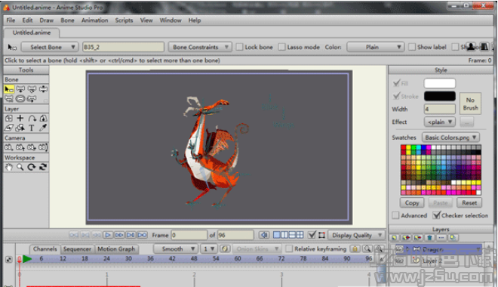The width and height of the screenshot is (498, 287).
Task: Open the Animation menu
Action: (x=94, y=20)
